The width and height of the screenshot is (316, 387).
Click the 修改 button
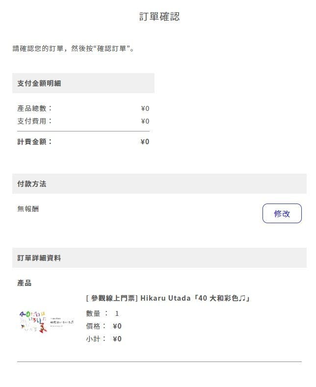point(282,213)
